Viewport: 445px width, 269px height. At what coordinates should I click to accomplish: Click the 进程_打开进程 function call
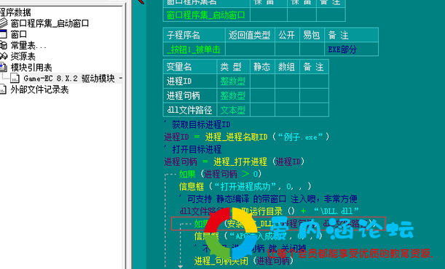(x=240, y=161)
